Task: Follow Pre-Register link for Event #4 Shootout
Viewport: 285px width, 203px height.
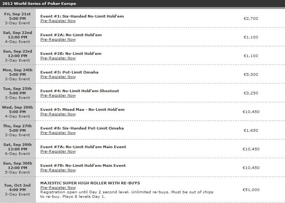Action: pyautogui.click(x=58, y=95)
